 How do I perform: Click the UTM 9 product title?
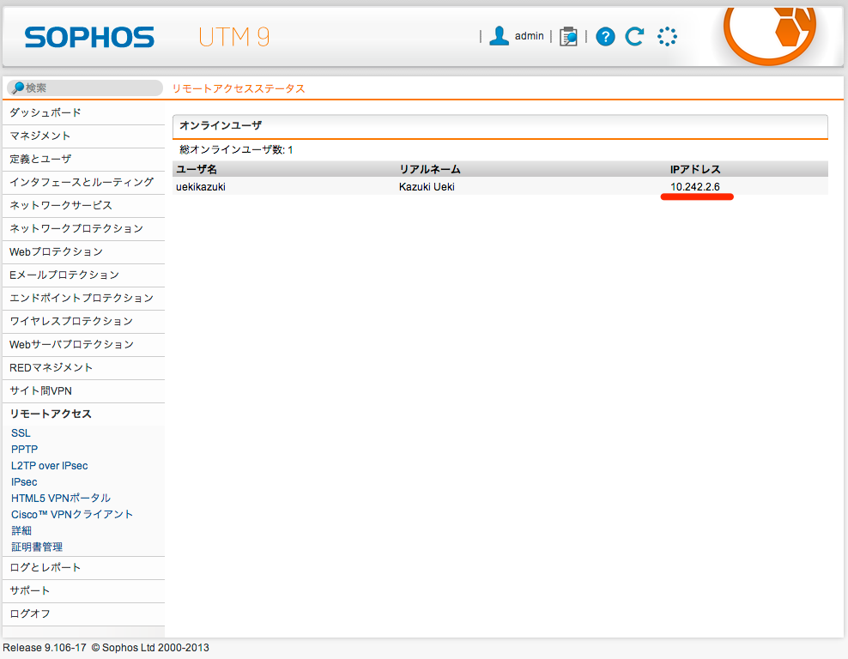coord(234,37)
